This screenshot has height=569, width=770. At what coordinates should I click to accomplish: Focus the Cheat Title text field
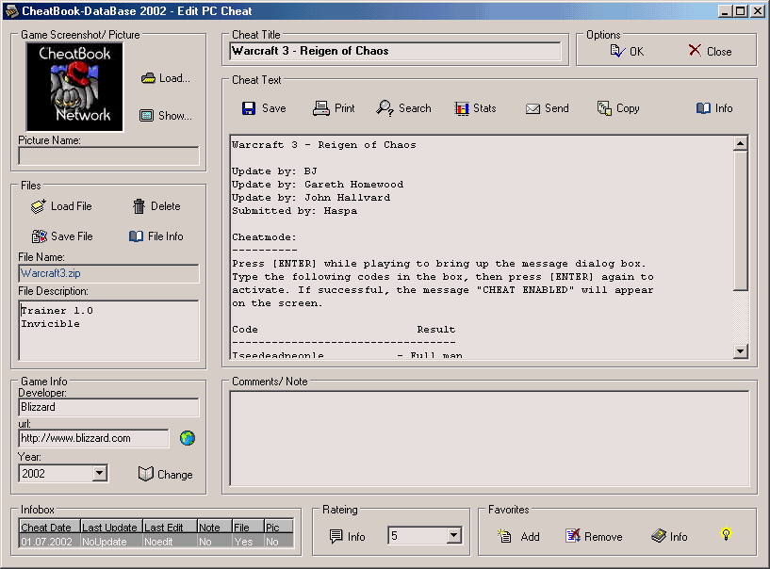(x=397, y=51)
